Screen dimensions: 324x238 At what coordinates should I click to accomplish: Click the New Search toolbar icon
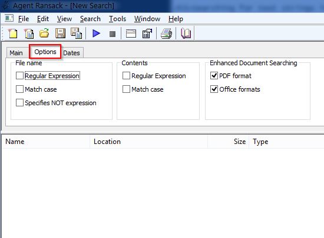click(13, 33)
